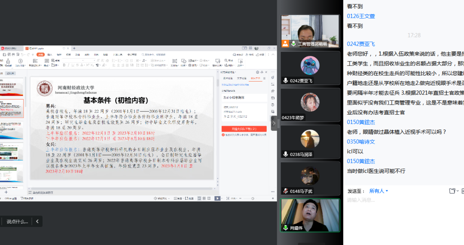Open font panel settings gear icon

tap(257, 72)
